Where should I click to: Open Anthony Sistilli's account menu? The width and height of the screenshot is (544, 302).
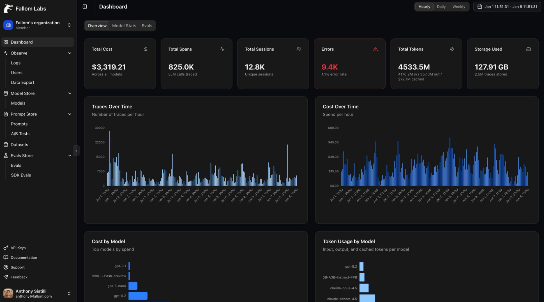69,293
